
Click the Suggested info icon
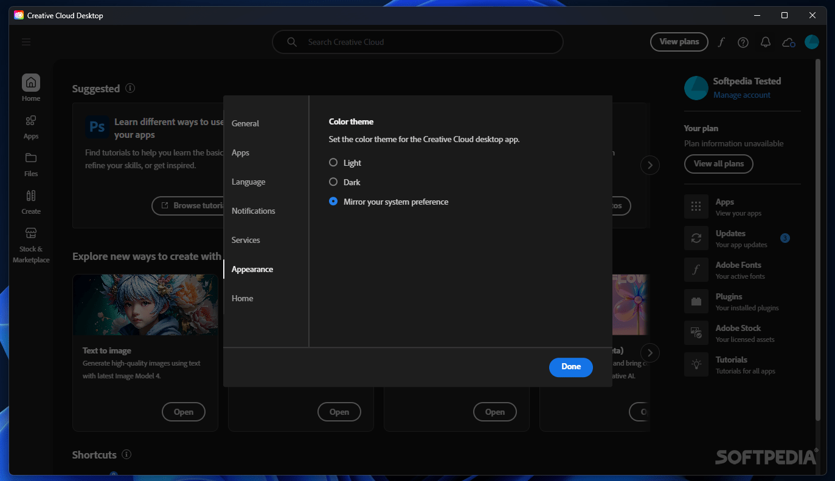click(130, 88)
